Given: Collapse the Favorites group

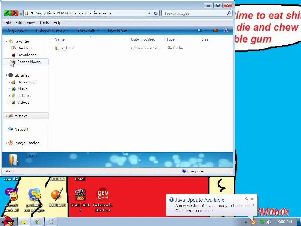Looking at the screenshot, I should (6, 41).
